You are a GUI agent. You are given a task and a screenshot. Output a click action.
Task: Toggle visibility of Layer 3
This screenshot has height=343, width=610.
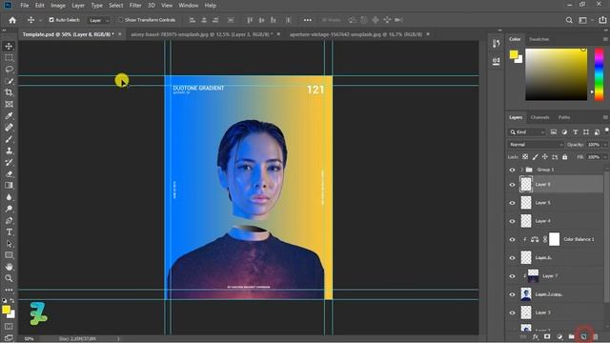512,313
